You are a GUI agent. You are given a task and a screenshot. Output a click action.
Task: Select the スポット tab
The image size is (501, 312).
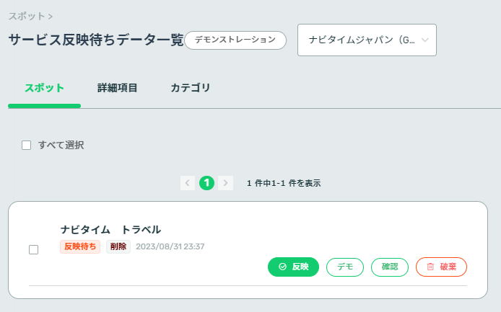(45, 88)
